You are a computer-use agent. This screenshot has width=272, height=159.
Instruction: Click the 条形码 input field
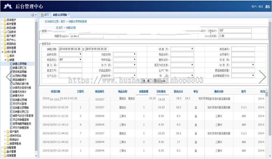click(243, 60)
